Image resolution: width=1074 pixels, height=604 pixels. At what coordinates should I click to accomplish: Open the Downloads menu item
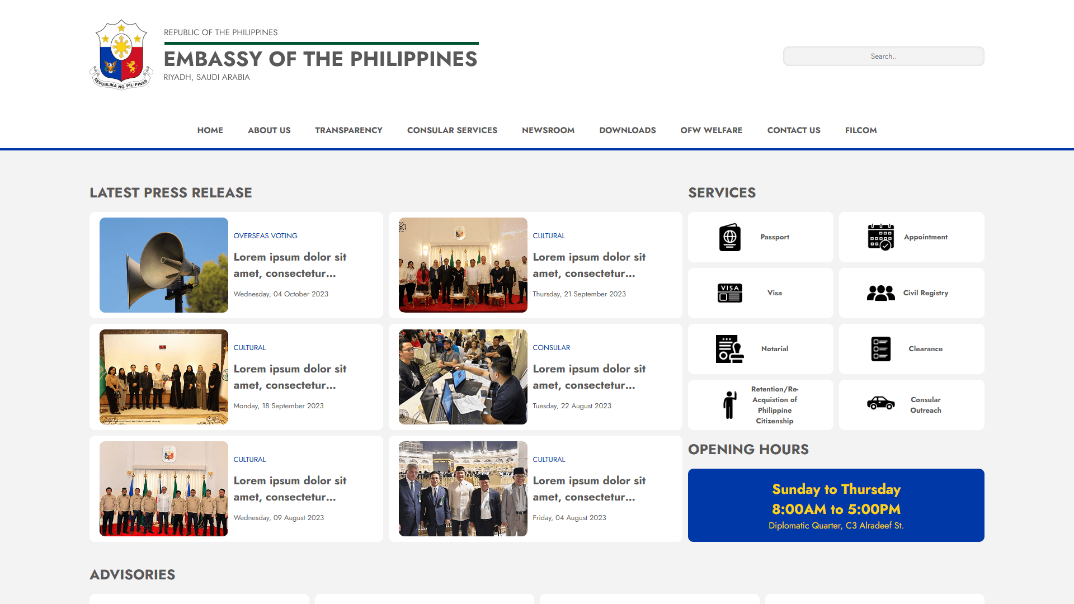(627, 130)
